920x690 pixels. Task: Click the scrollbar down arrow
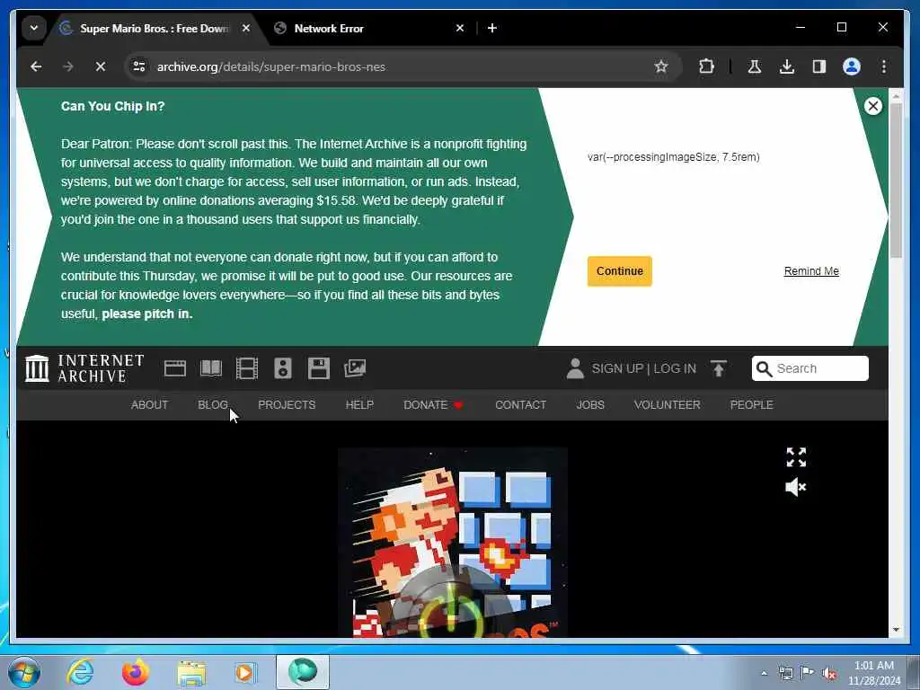896,630
